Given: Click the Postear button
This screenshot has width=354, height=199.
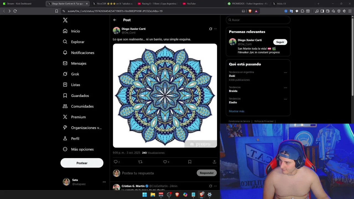Looking at the screenshot, I should pos(82,163).
